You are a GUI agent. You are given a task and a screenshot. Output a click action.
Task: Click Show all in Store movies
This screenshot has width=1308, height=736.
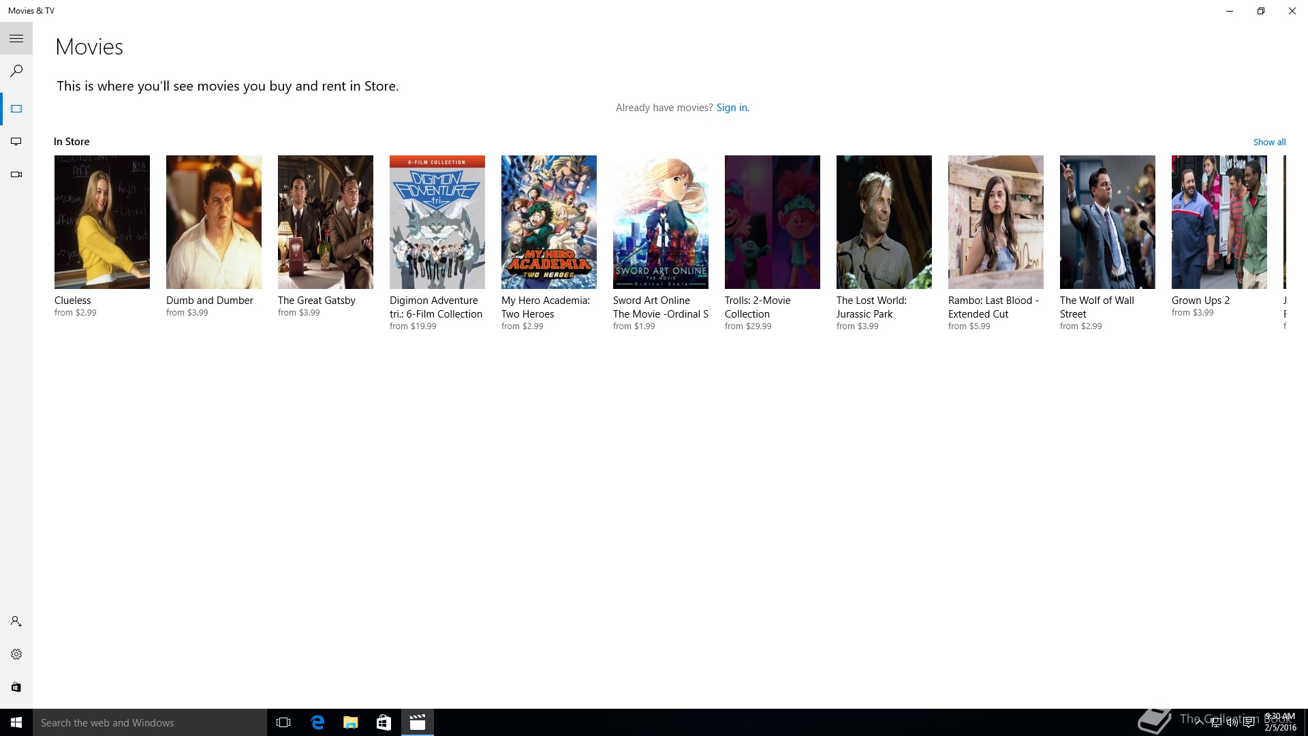click(1269, 142)
